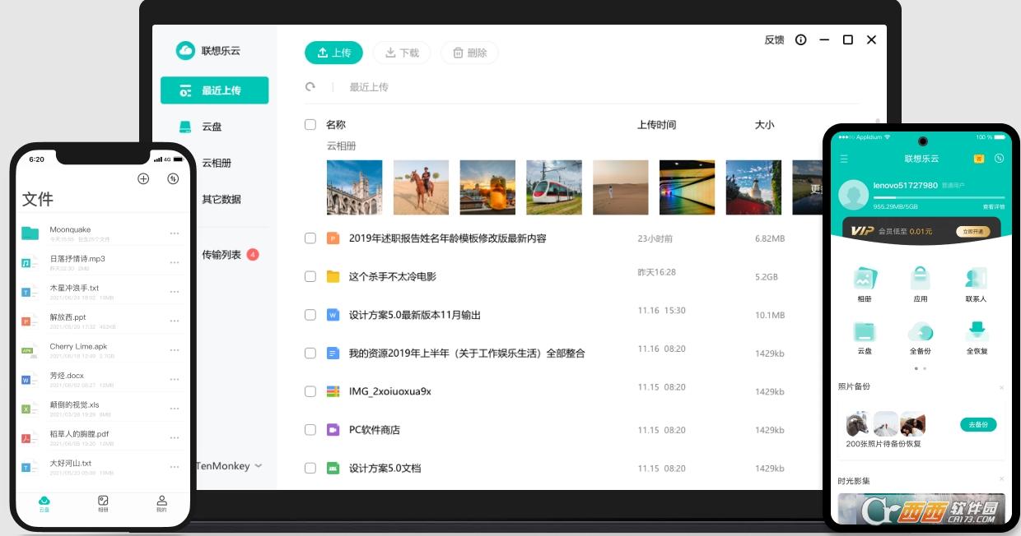
Task: Open more options for Moonquake folder
Action: pos(175,233)
